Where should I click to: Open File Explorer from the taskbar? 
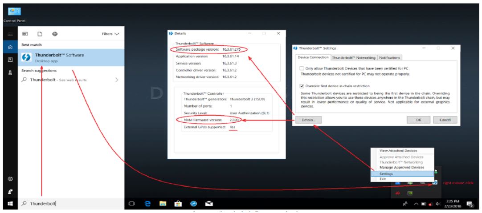point(163,204)
